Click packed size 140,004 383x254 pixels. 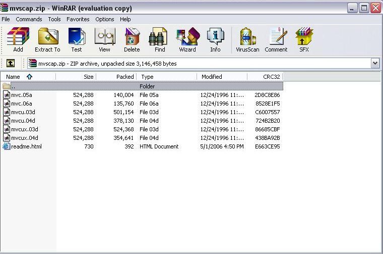tap(123, 95)
